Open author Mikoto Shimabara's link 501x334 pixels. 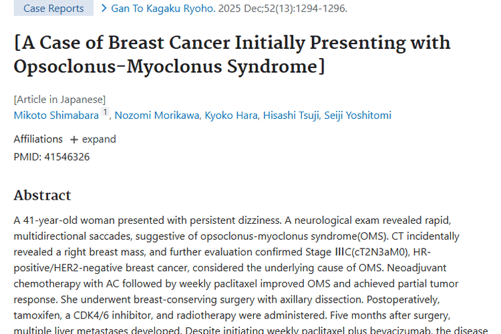(56, 116)
